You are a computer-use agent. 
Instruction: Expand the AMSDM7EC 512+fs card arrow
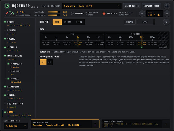coord(96,124)
